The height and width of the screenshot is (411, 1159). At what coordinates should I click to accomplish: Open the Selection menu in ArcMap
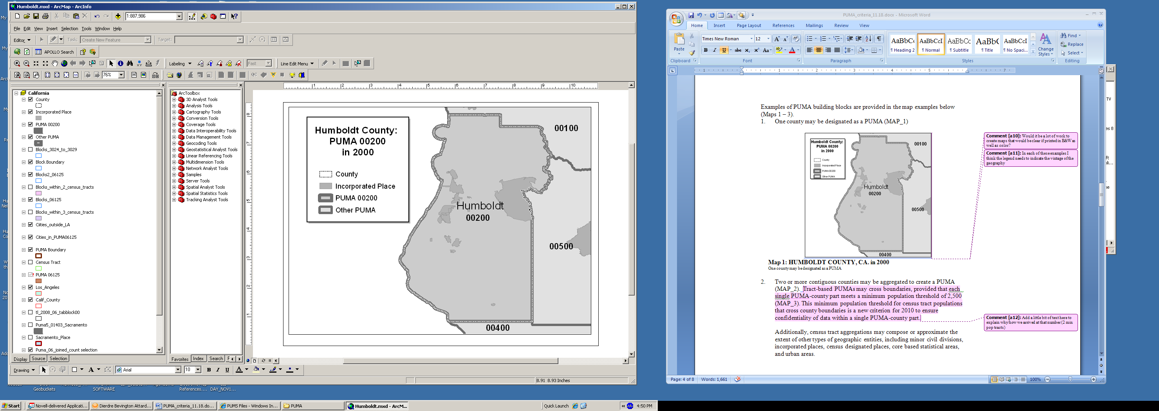(x=69, y=28)
